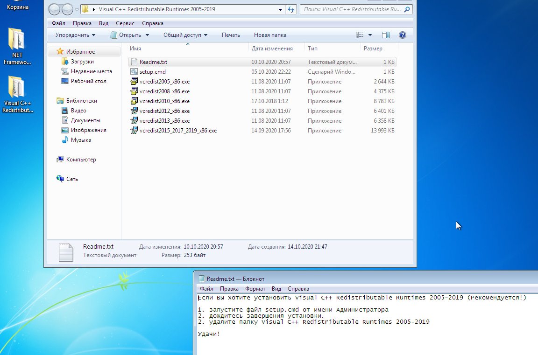Click the Visual C++ Redistributable desktop folder
The height and width of the screenshot is (355, 538).
tap(16, 87)
